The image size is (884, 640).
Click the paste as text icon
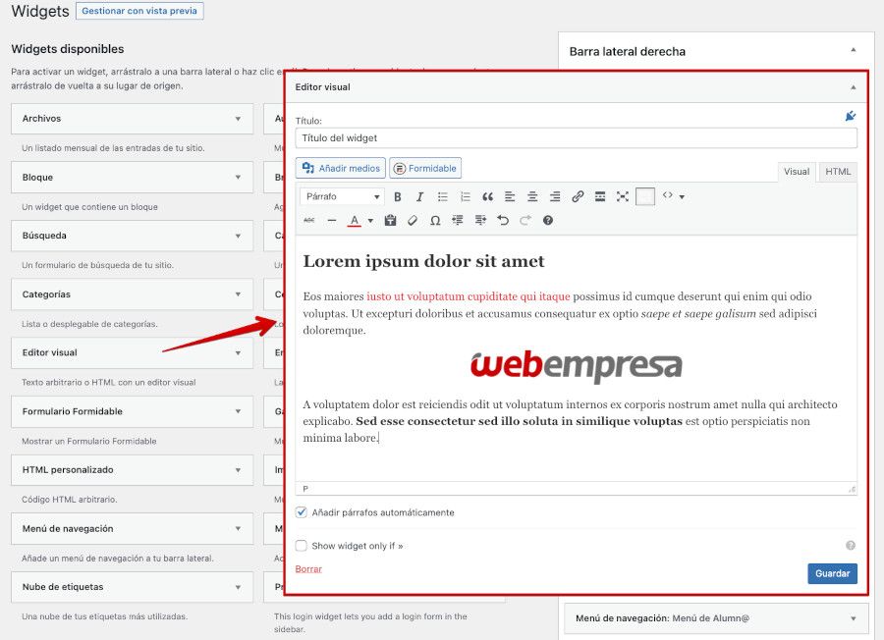pyautogui.click(x=390, y=220)
